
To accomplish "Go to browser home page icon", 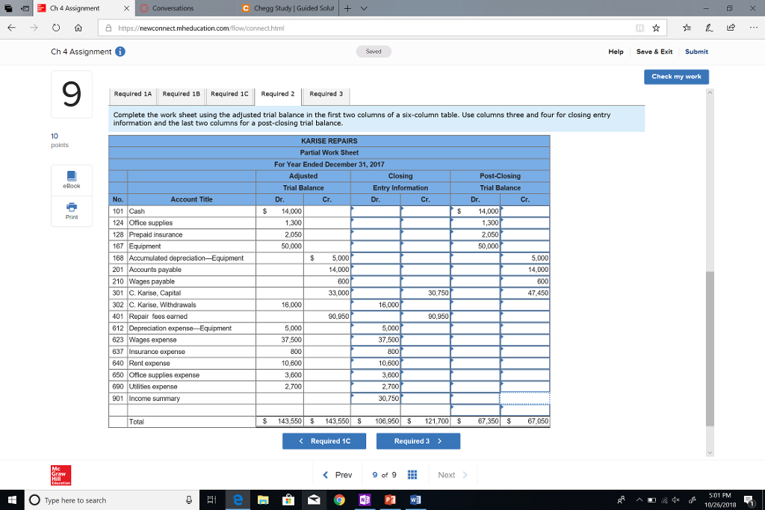I will click(x=78, y=28).
